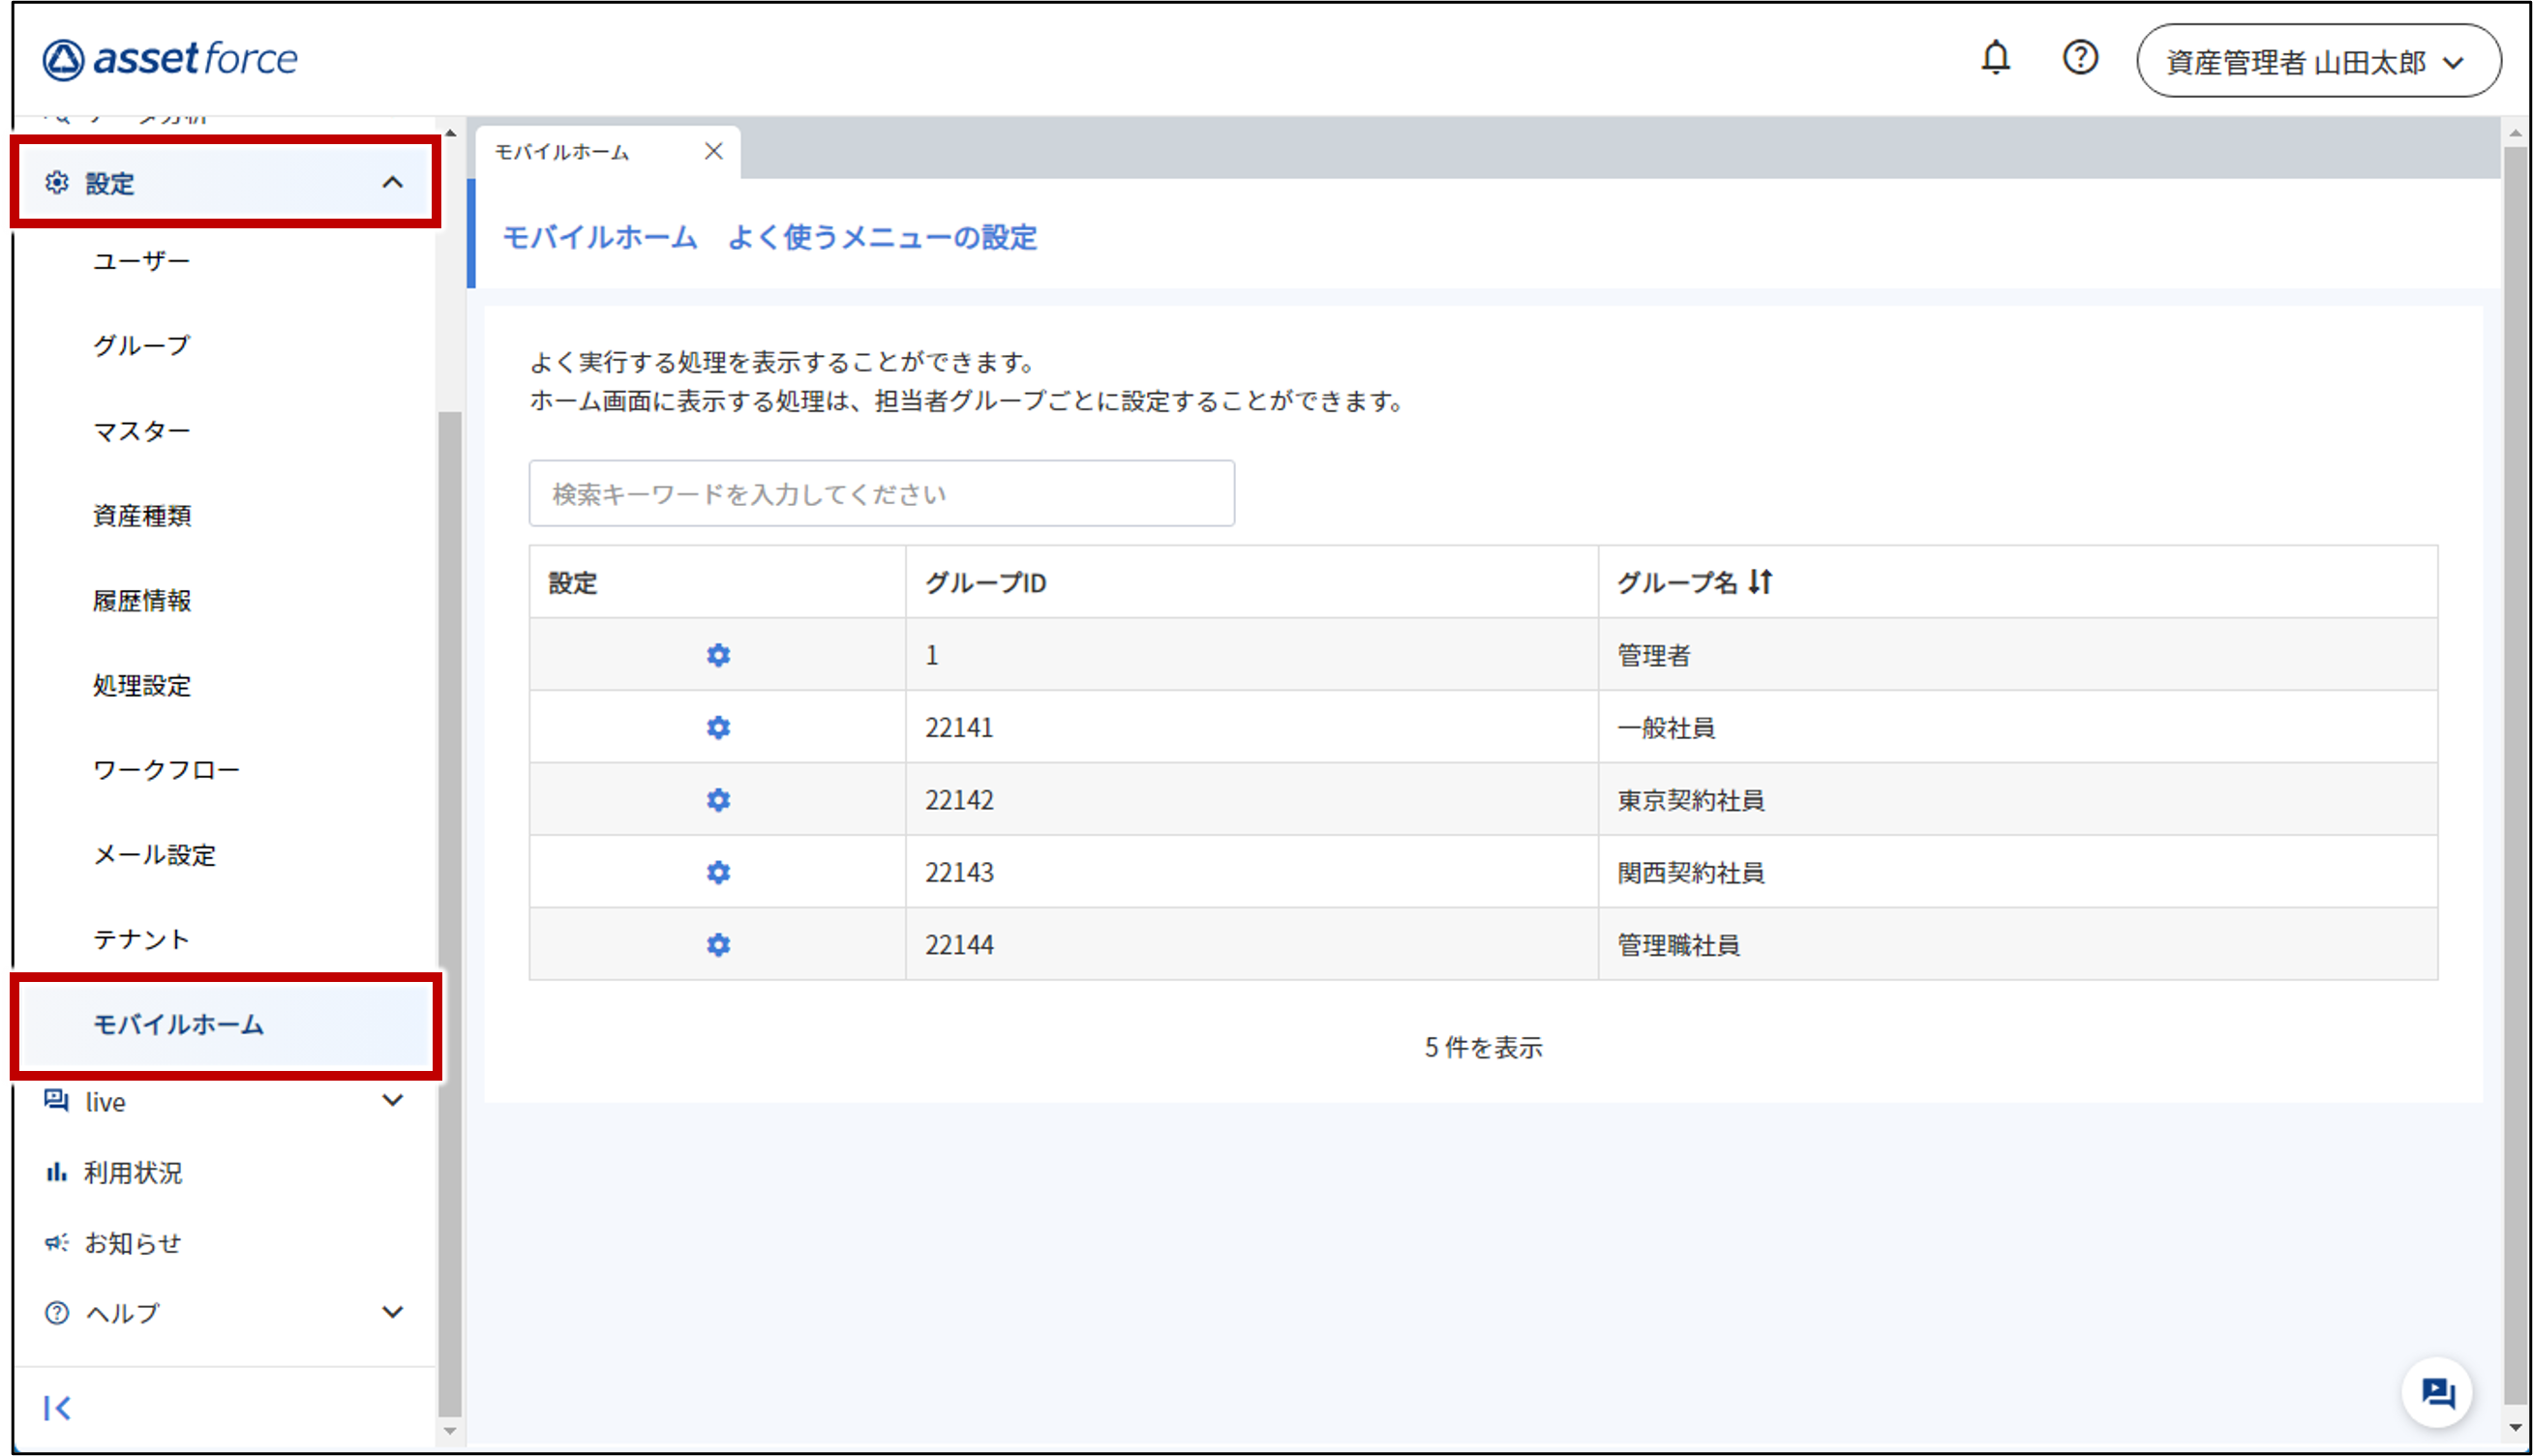Click the 利用状況 bar chart icon
Image resolution: width=2533 pixels, height=1456 pixels.
[x=57, y=1171]
